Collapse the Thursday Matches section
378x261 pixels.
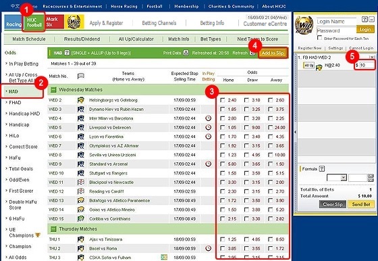click(53, 229)
